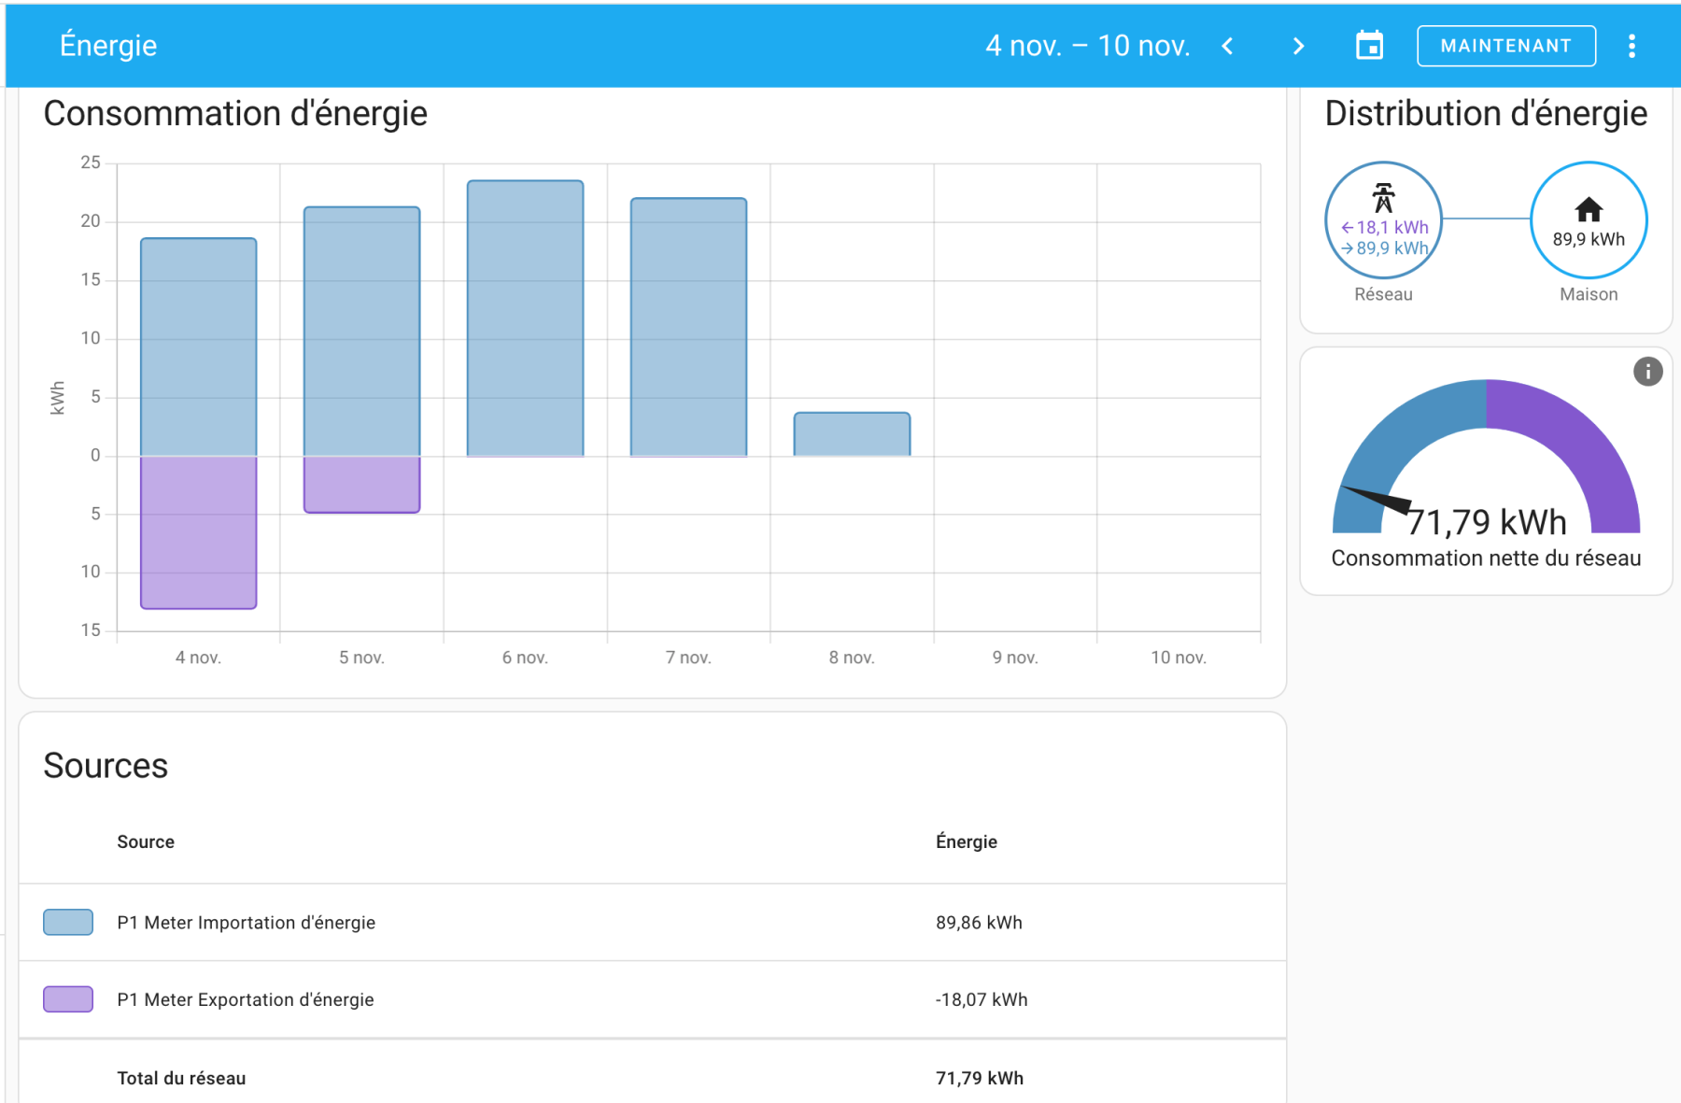The height and width of the screenshot is (1103, 1681).
Task: Open the three-dot overflow menu
Action: pyautogui.click(x=1632, y=46)
